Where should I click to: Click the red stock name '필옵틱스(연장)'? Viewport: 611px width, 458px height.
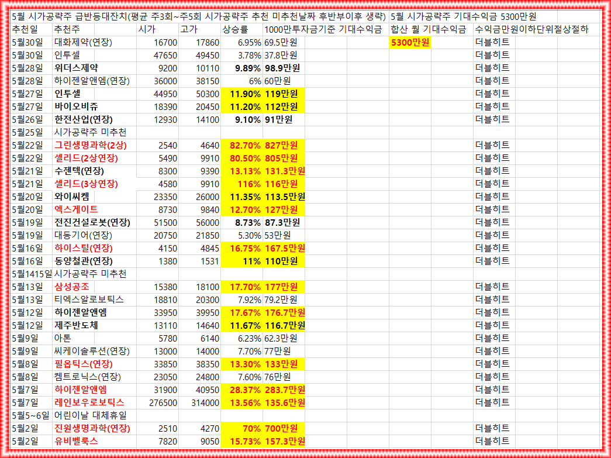tap(84, 364)
